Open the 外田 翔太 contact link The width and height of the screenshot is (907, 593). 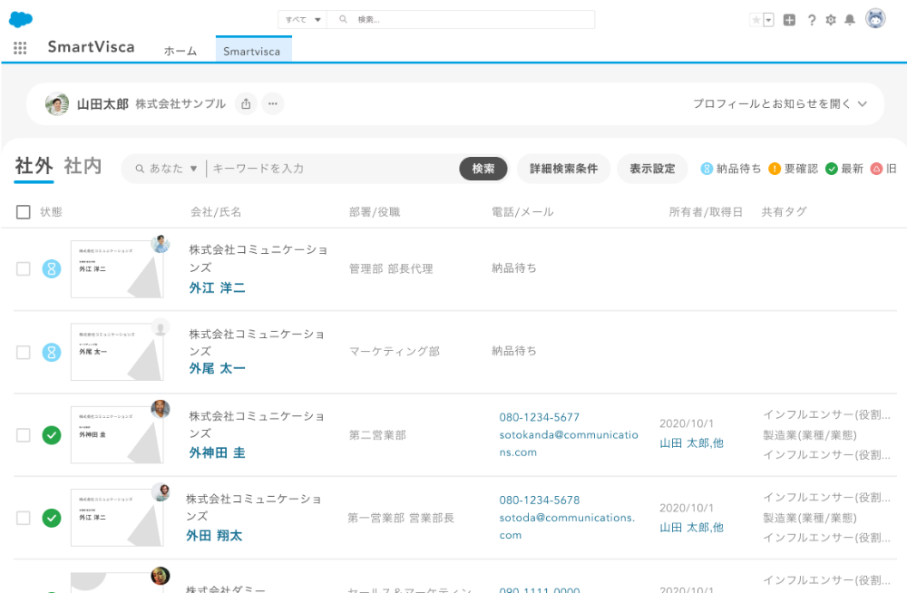214,536
